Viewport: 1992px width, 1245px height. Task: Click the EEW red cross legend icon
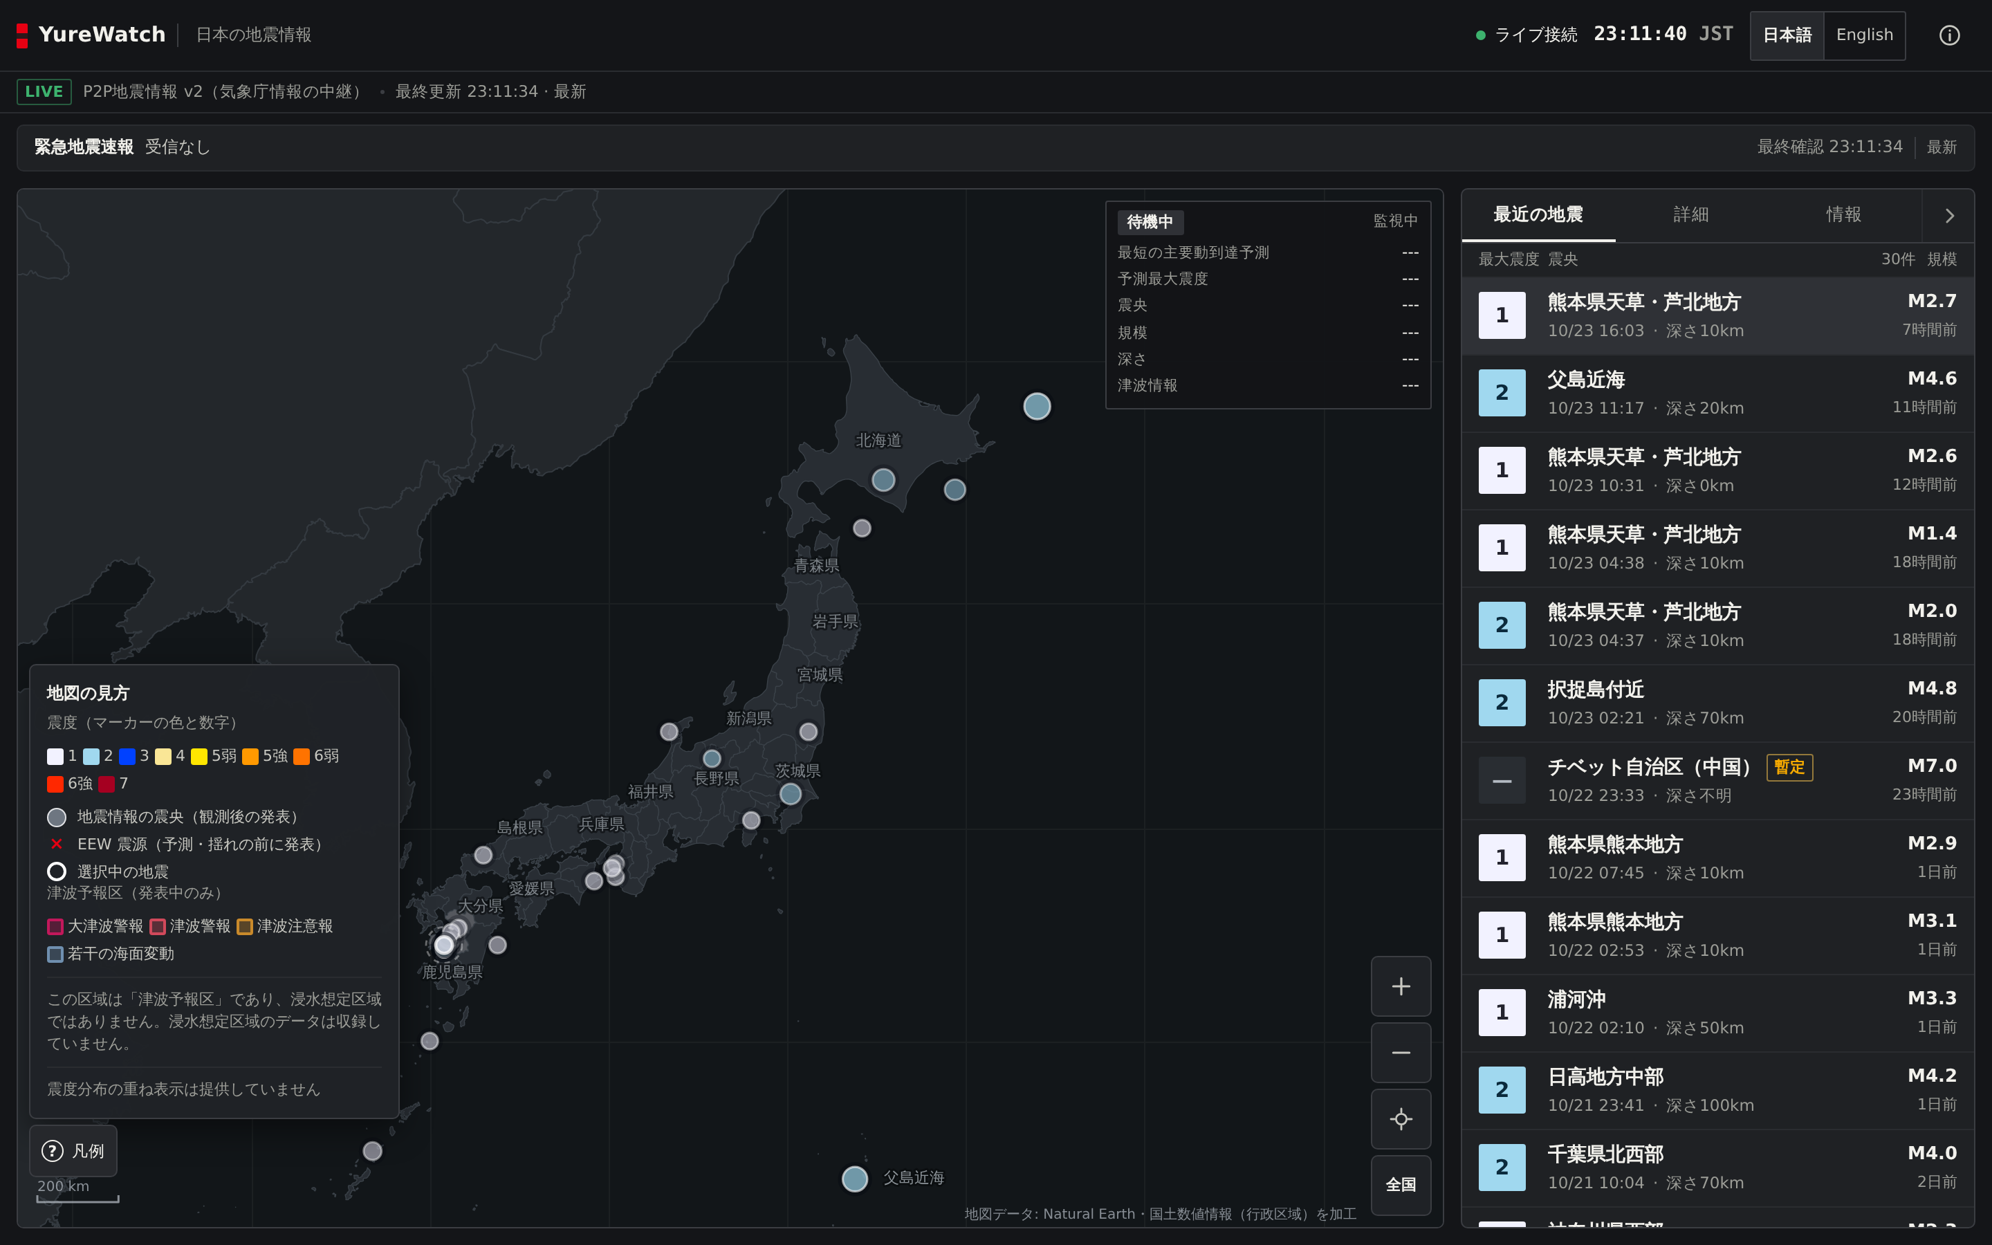tap(56, 844)
